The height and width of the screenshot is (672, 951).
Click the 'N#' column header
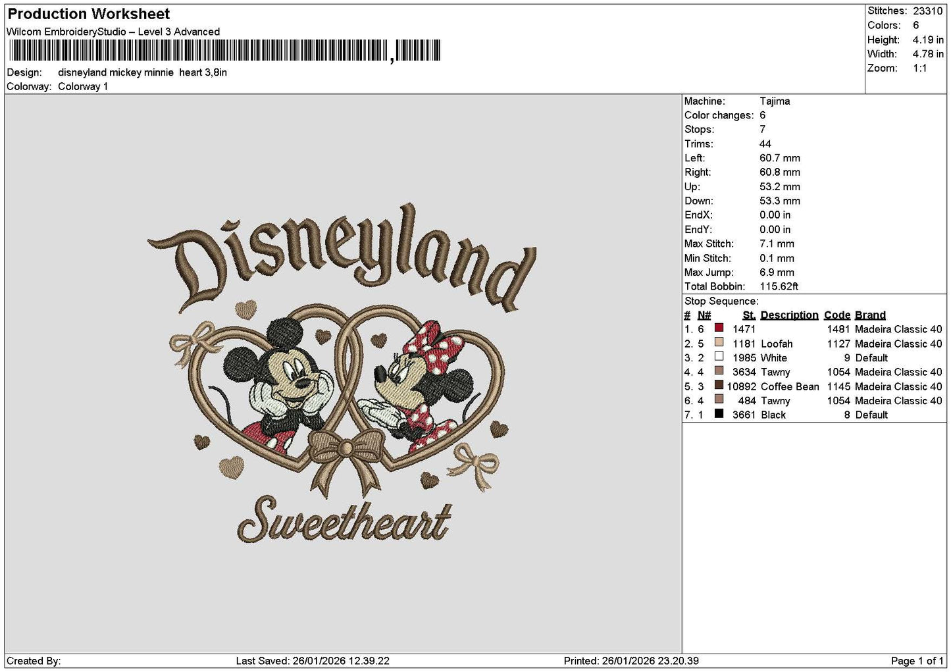tap(704, 315)
